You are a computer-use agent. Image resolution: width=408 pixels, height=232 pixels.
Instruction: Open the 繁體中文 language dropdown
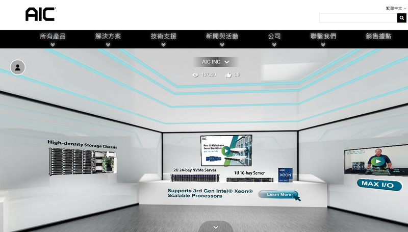coord(396,8)
